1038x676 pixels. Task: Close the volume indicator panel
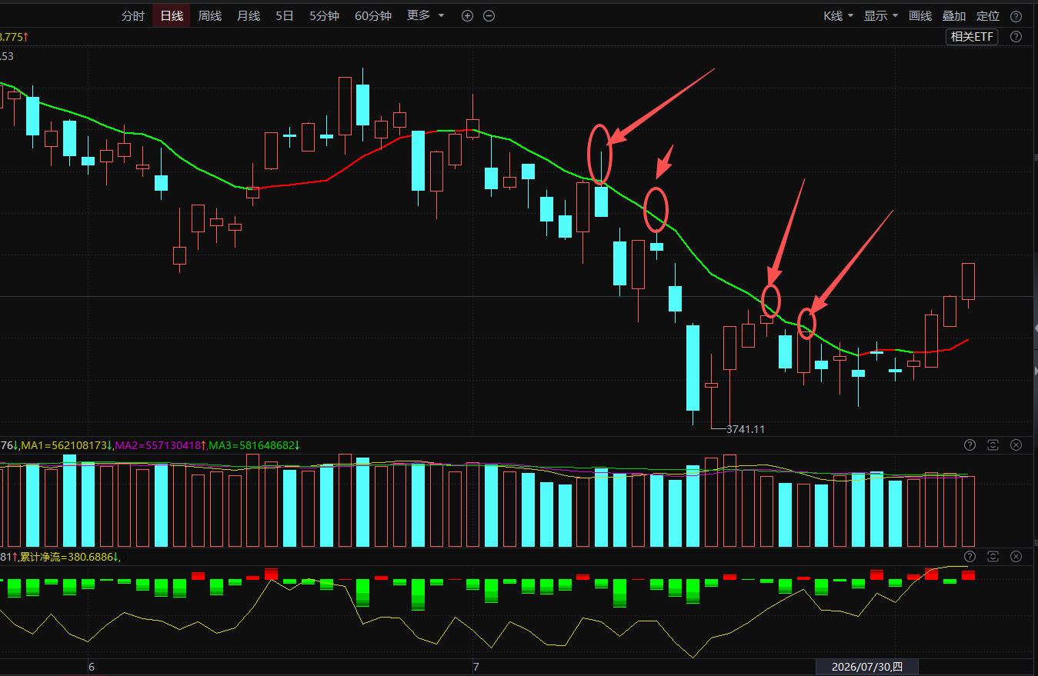(1016, 445)
